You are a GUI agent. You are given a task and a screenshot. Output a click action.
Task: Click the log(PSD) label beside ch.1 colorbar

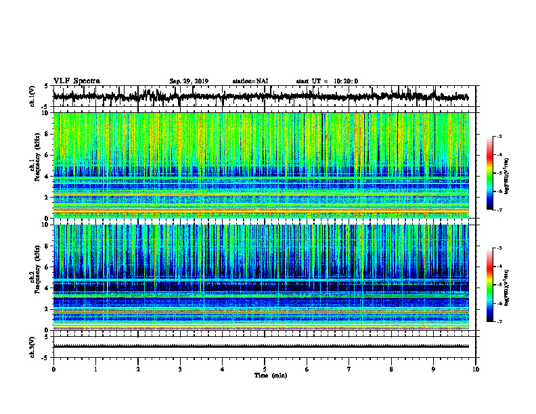[508, 176]
